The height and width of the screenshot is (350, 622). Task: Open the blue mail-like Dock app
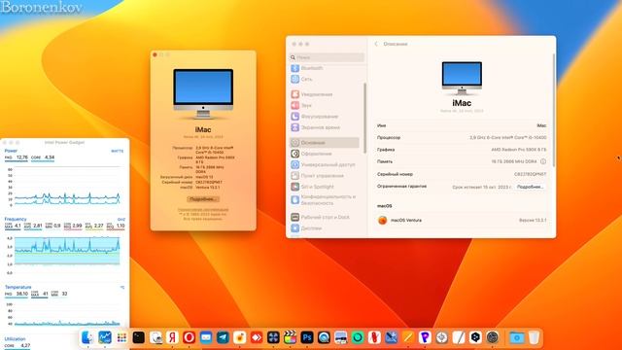(206, 337)
